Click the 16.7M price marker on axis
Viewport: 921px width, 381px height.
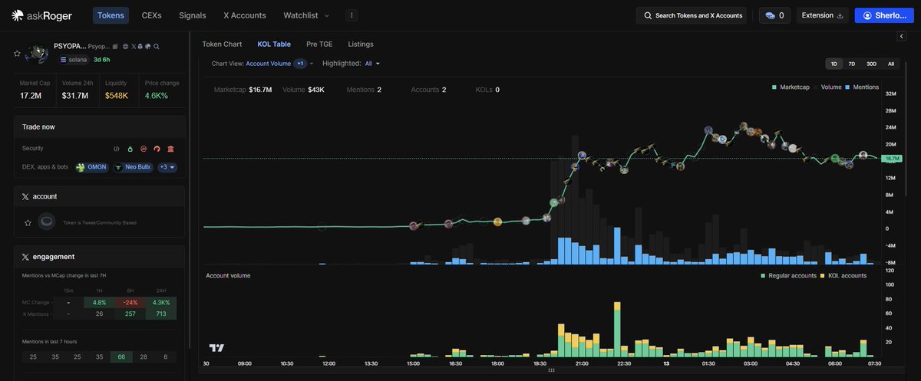coord(892,159)
